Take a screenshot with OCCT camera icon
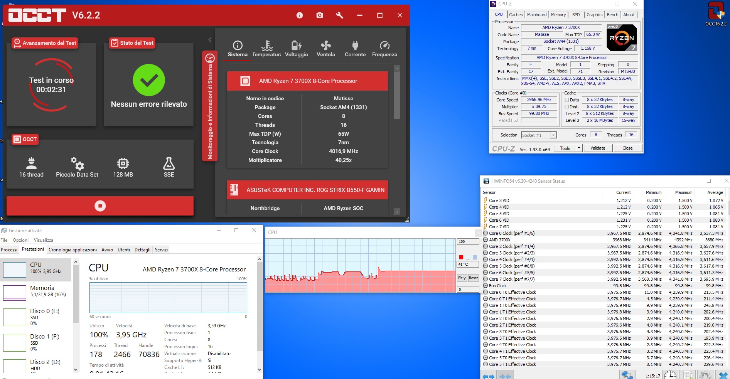The height and width of the screenshot is (379, 730). 320,15
